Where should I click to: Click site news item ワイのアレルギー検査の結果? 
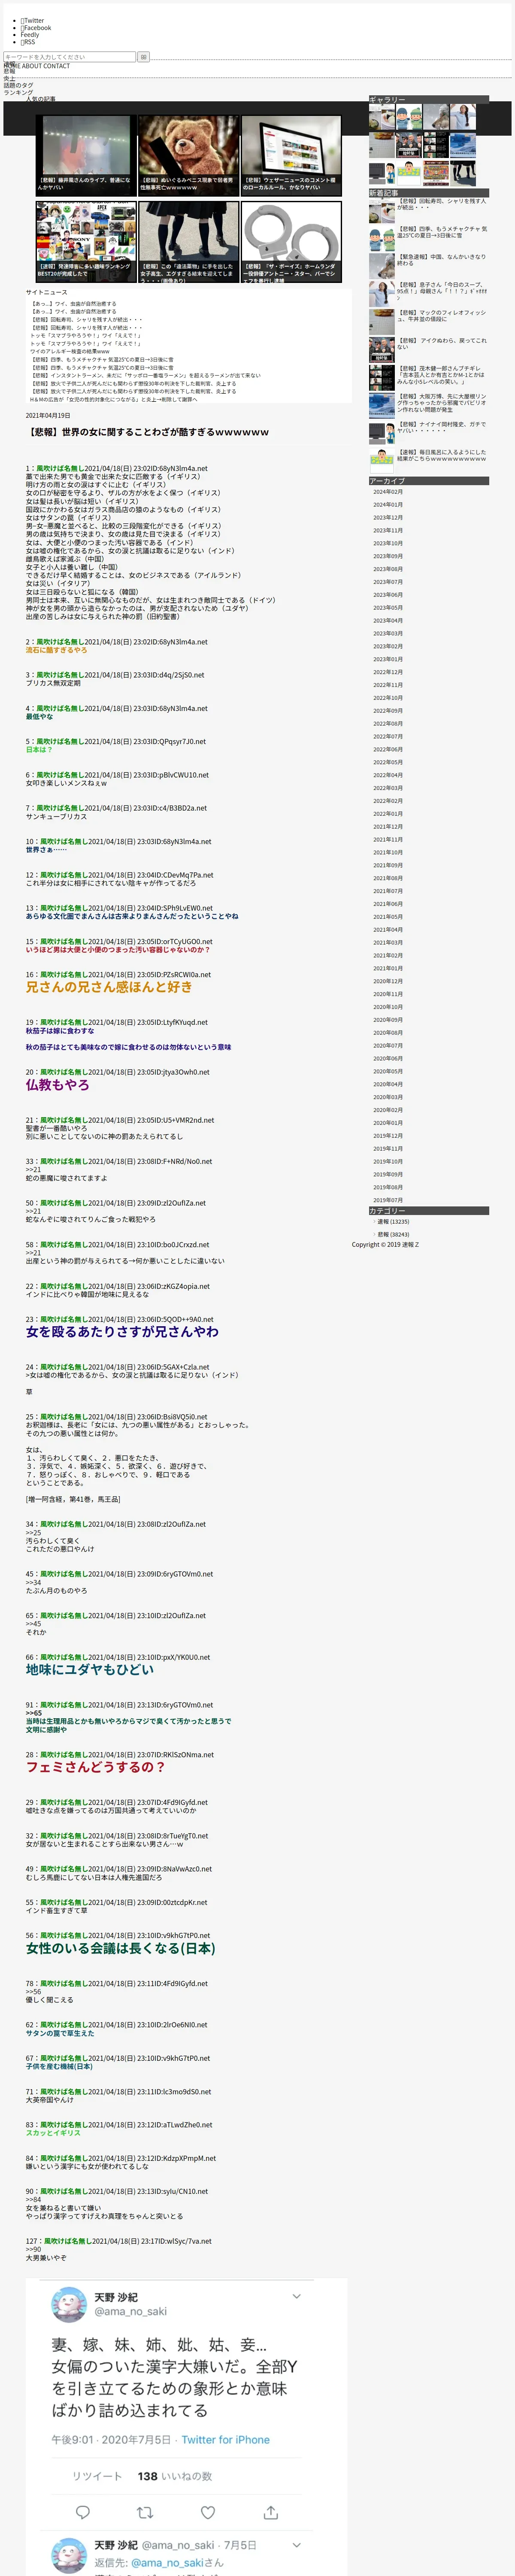70,352
